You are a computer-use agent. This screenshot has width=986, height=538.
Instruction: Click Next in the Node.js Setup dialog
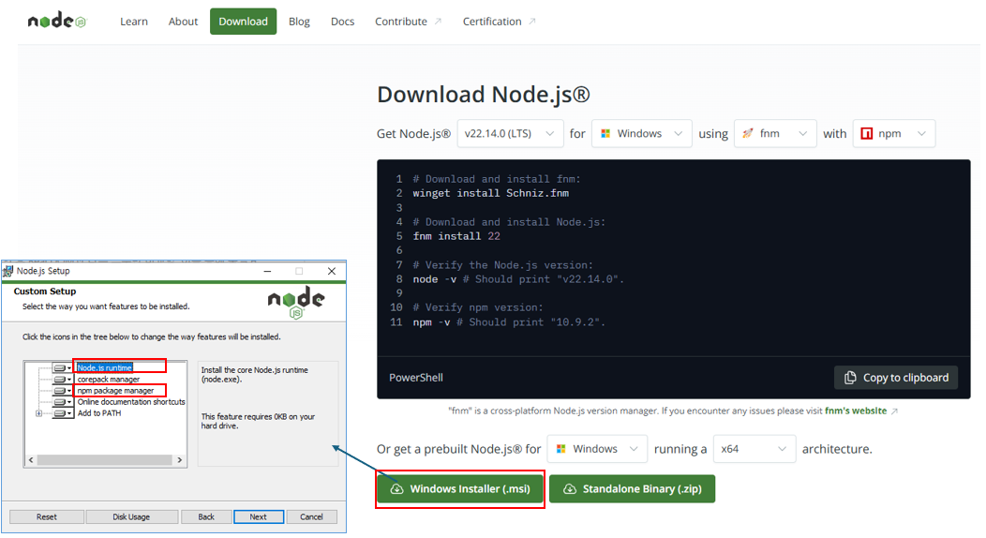pyautogui.click(x=259, y=516)
